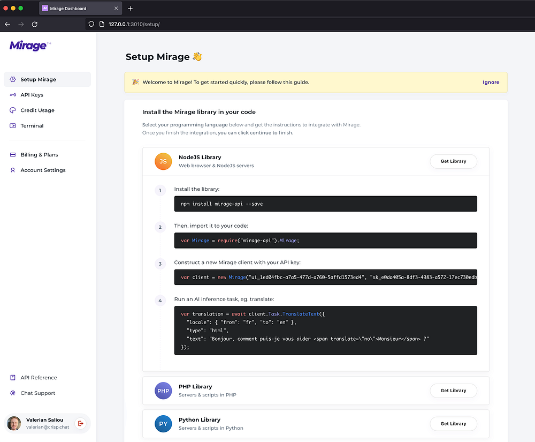535x442 pixels.
Task: Open Terminal page
Action: pyautogui.click(x=48, y=125)
